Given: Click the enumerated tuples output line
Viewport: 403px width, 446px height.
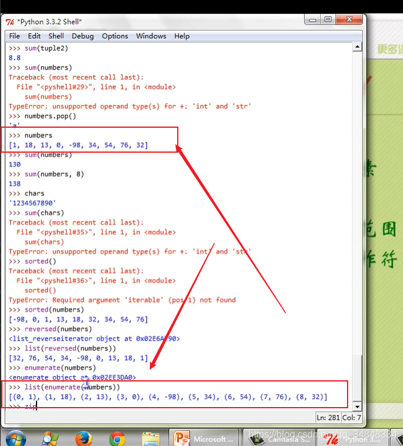Looking at the screenshot, I should [168, 397].
